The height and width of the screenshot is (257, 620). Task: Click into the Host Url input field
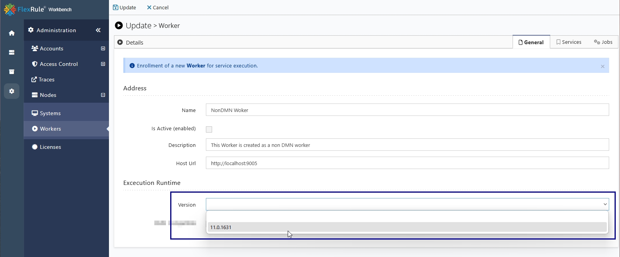coord(407,163)
